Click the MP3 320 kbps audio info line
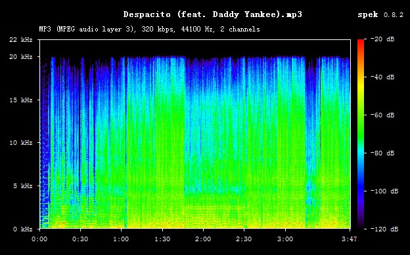This screenshot has height=255, width=410. click(149, 29)
